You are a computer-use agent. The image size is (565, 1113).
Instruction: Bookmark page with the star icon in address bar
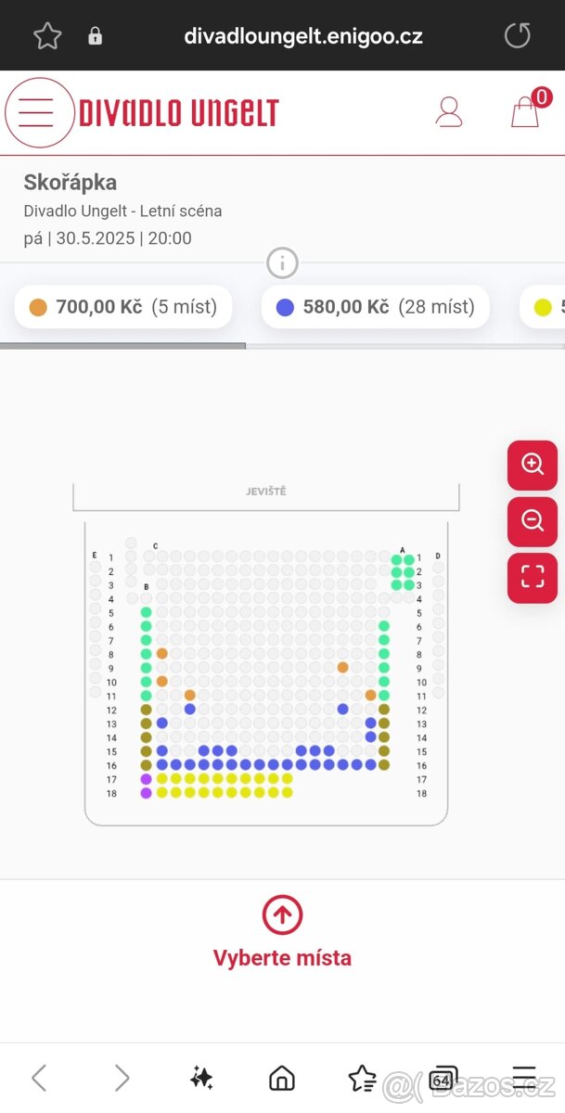click(x=47, y=36)
